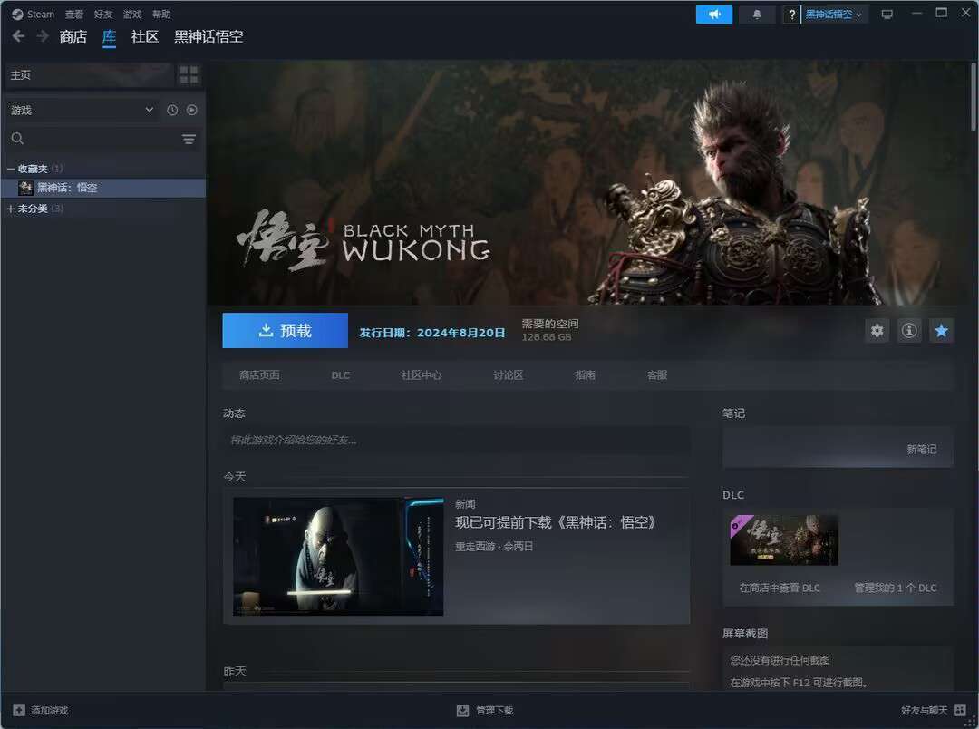Open the 社区中心 link
Viewport: 979px width, 729px height.
click(422, 374)
